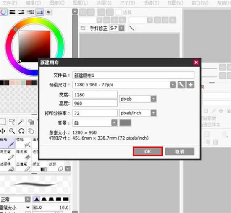
Task: Select the magic wand tool
Action: click(21, 122)
